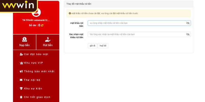Open Nạp tiền deposit section
Screen dimensions: 205x102
25,42
